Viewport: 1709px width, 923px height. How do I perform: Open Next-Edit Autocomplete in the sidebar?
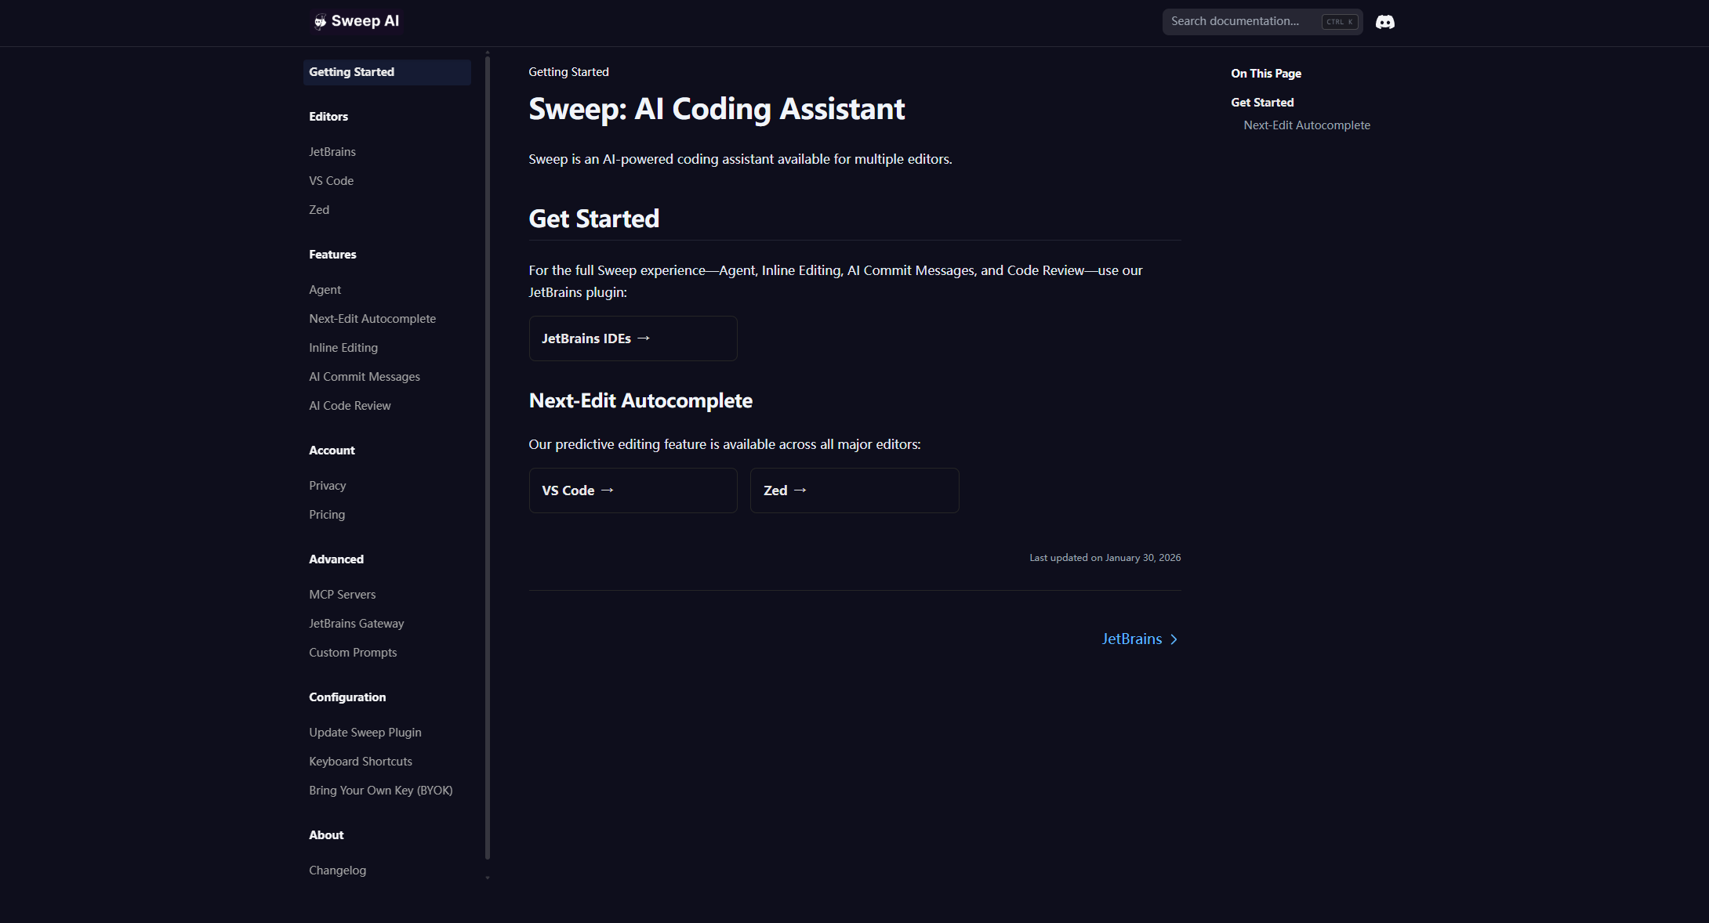[372, 319]
